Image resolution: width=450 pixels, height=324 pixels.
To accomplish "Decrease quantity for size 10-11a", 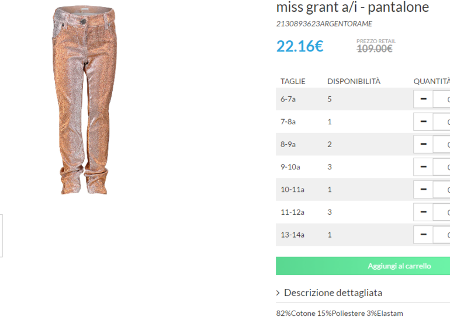I will 423,190.
